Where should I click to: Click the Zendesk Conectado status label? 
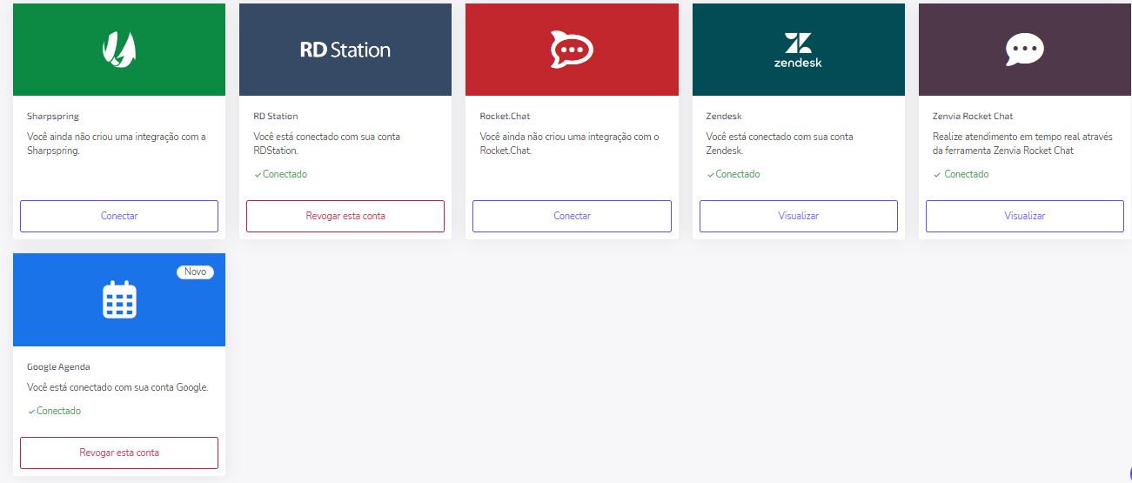tap(733, 174)
